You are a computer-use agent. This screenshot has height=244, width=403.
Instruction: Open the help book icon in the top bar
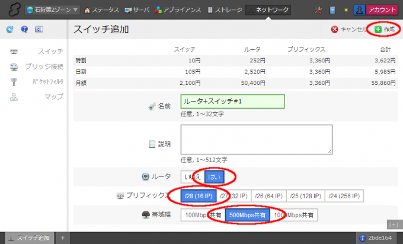332,10
